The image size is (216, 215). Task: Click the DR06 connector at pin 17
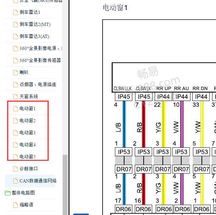123,209
